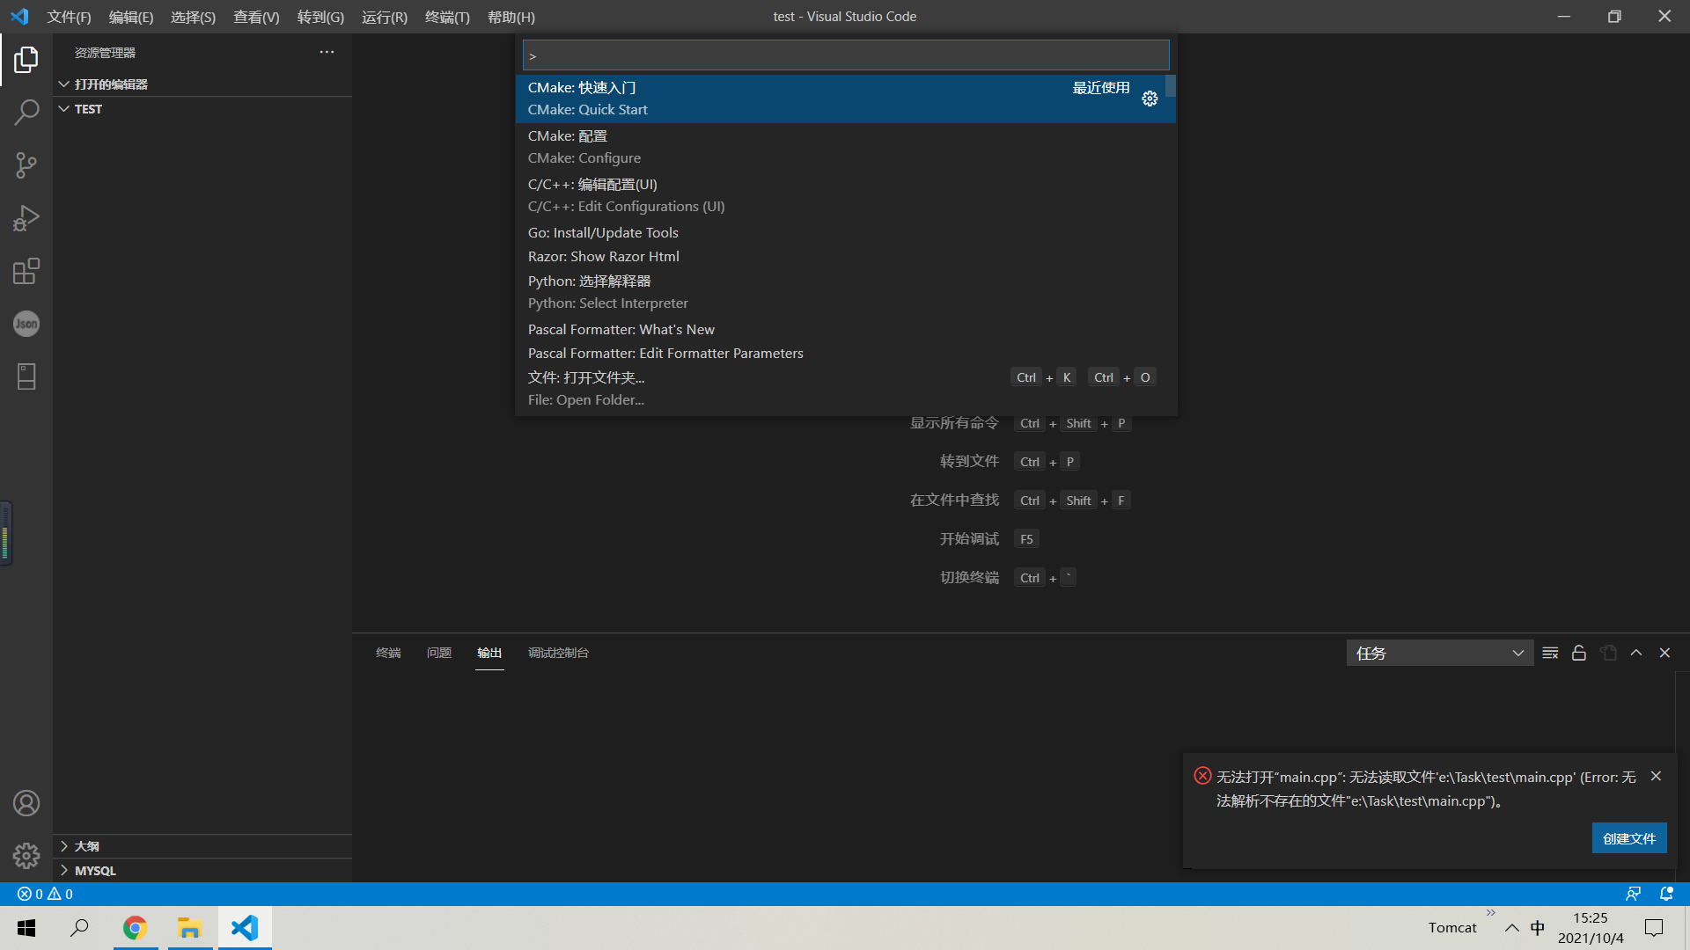The width and height of the screenshot is (1690, 950).
Task: Toggle the notifications bell in the status bar
Action: point(1666,893)
